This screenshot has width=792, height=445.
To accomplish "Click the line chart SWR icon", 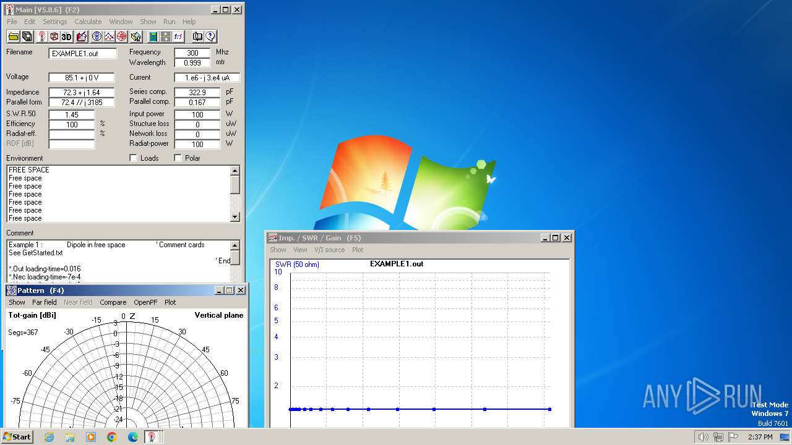I will tap(109, 36).
